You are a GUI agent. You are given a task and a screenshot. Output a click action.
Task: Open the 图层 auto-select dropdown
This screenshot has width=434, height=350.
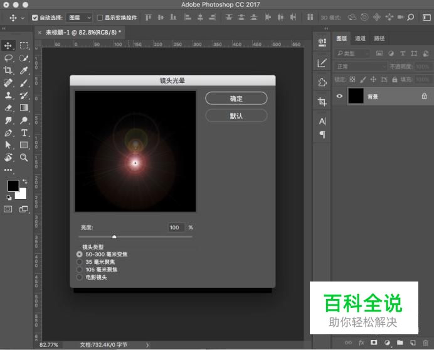click(x=79, y=18)
